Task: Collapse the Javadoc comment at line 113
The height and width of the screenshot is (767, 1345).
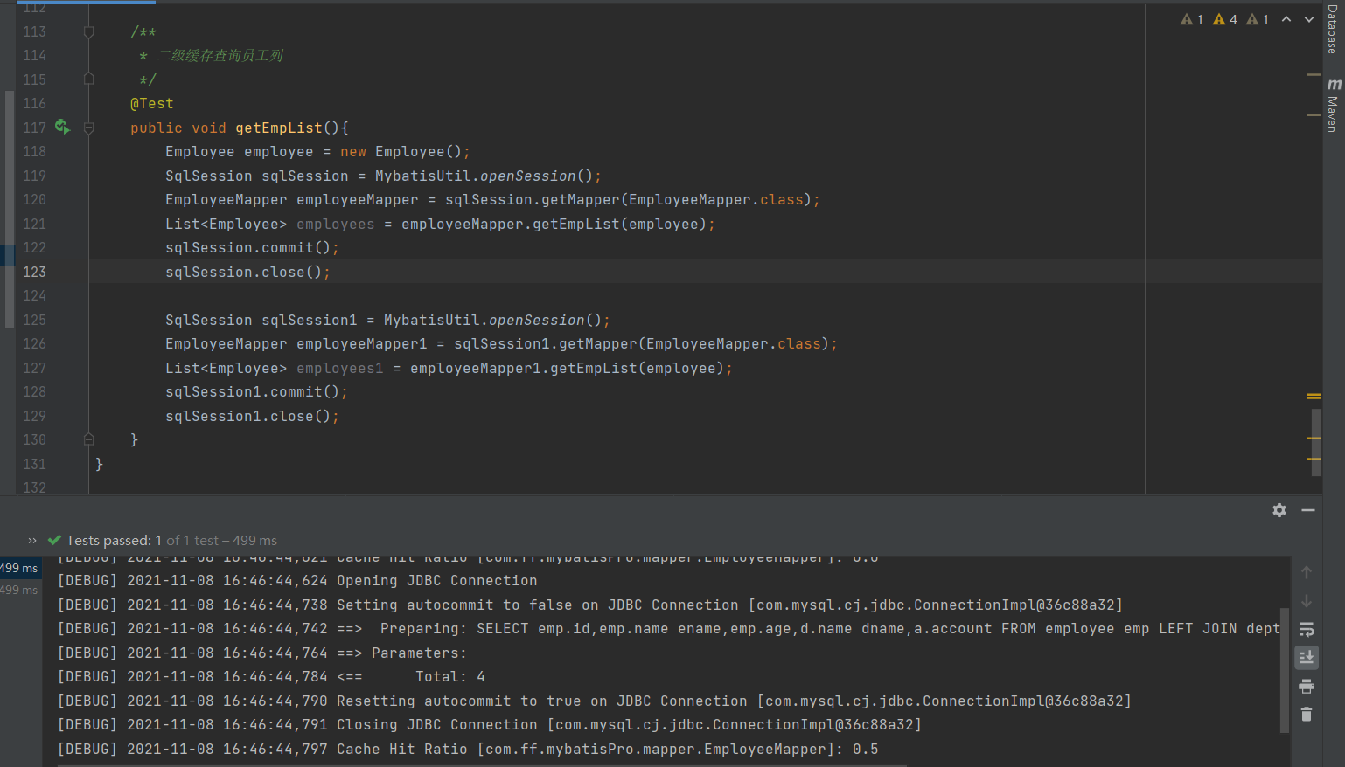Action: (88, 31)
